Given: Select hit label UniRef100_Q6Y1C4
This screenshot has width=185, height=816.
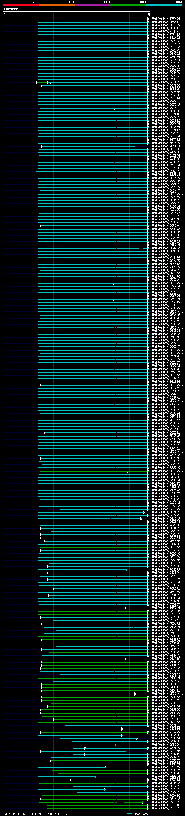Looking at the screenshot, I should tap(166, 146).
